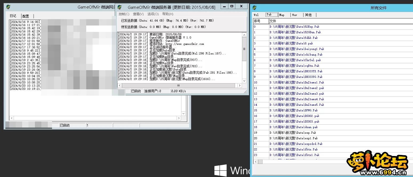Select file row DS003.pak
Image resolution: width=413 pixels, height=177 pixels.
[x=333, y=121]
